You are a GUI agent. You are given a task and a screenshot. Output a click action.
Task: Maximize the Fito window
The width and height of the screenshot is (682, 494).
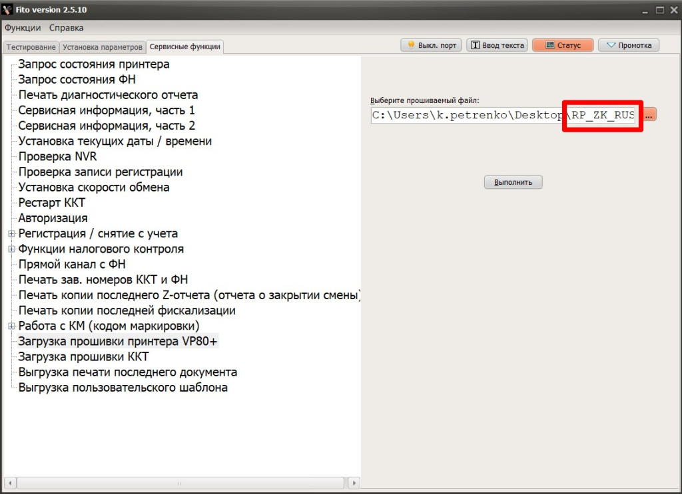click(x=660, y=10)
